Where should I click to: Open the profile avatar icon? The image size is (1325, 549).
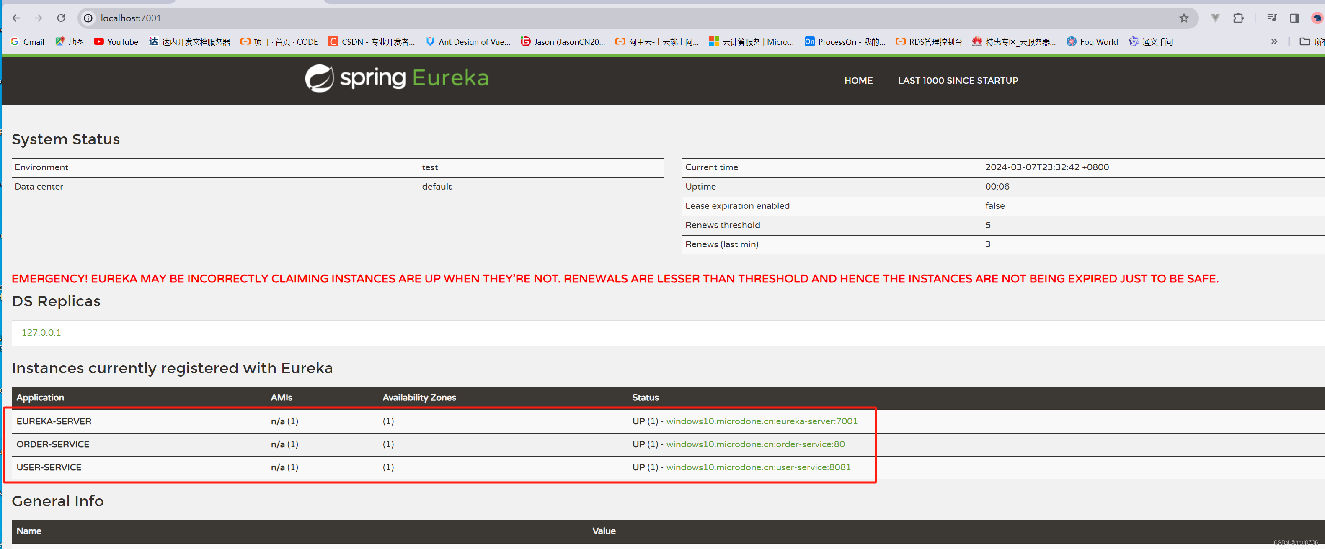click(x=1317, y=18)
